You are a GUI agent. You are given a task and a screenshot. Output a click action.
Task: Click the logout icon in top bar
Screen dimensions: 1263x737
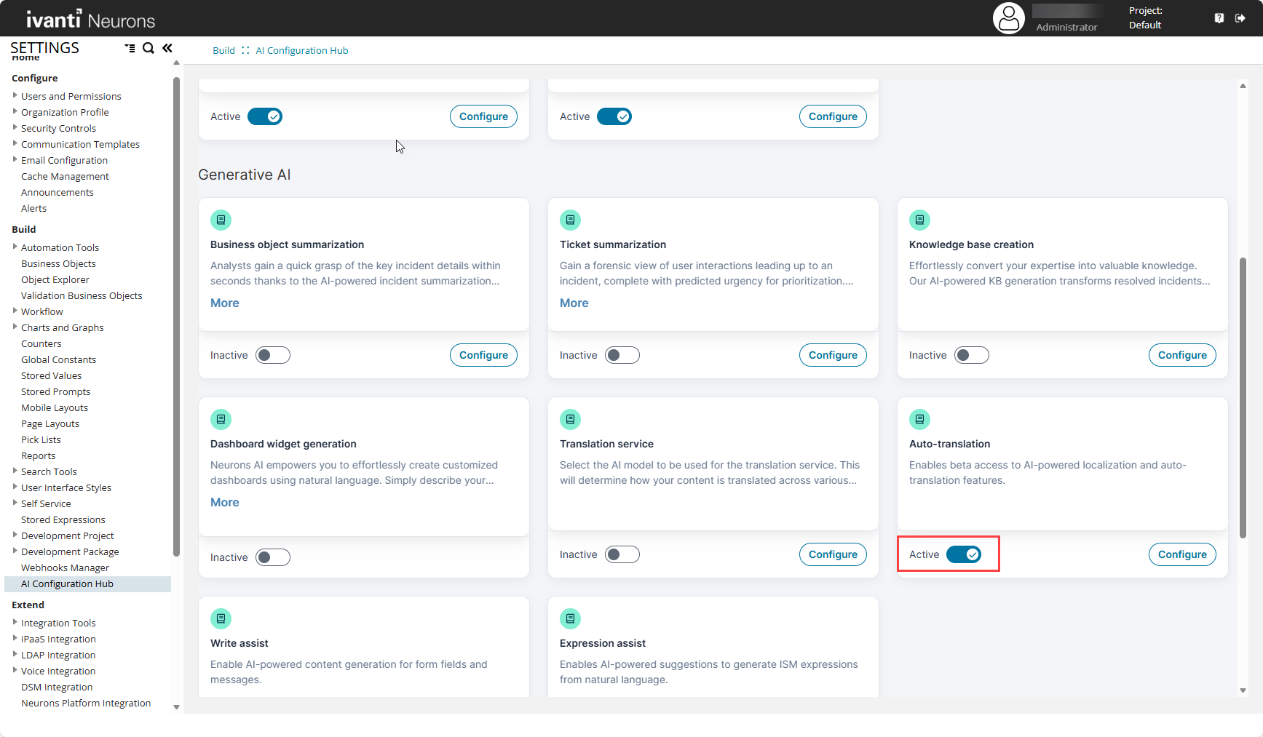click(x=1240, y=18)
